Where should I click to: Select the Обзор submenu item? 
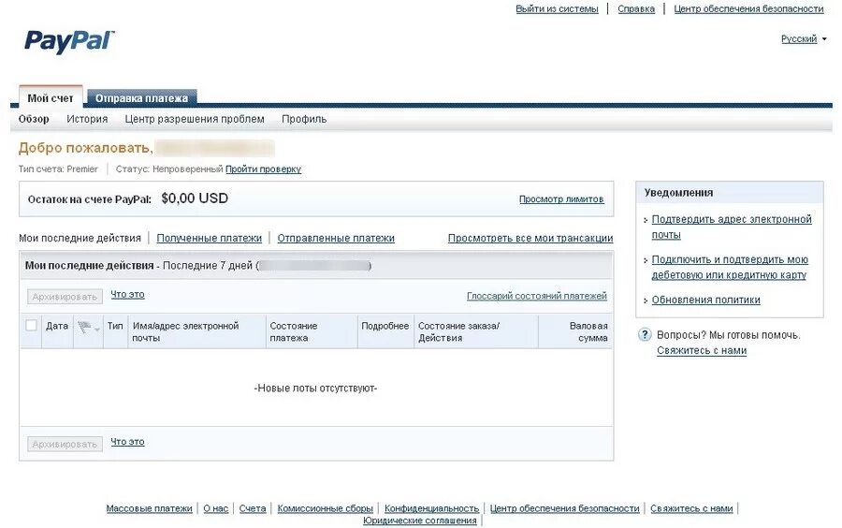click(34, 119)
